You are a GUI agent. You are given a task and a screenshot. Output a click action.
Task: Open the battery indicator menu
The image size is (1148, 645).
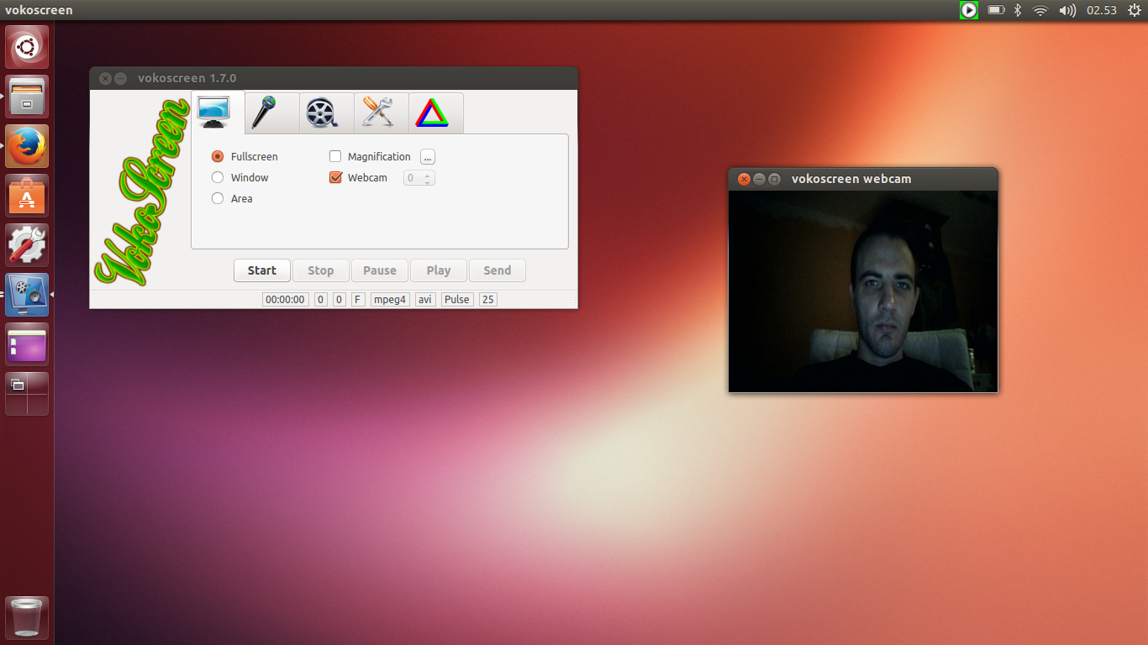coord(996,10)
